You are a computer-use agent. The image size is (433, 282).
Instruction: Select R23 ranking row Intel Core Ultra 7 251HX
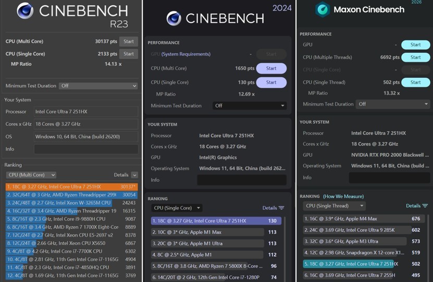pyautogui.click(x=71, y=186)
